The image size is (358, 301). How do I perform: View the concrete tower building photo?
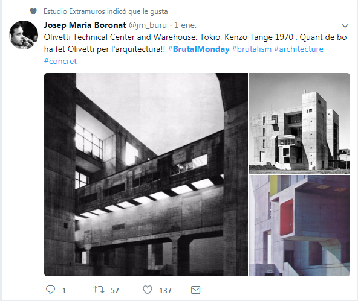299,124
